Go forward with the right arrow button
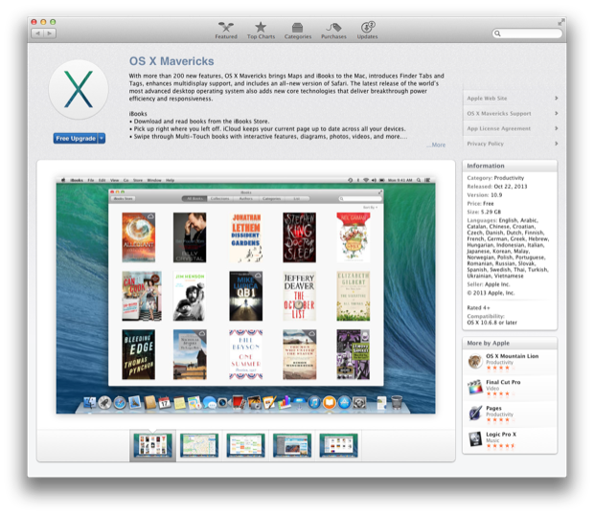The image size is (594, 515). (50, 34)
